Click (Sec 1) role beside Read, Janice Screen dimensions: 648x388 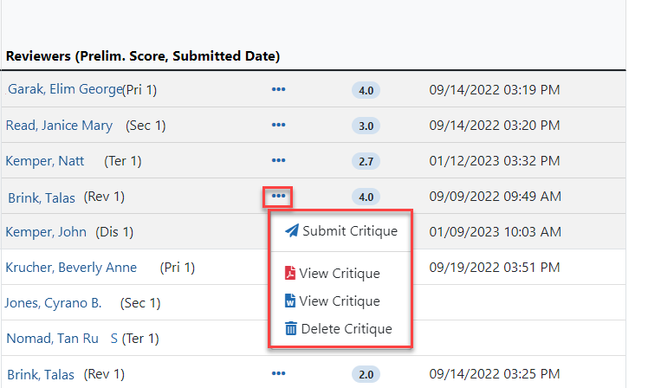click(146, 126)
